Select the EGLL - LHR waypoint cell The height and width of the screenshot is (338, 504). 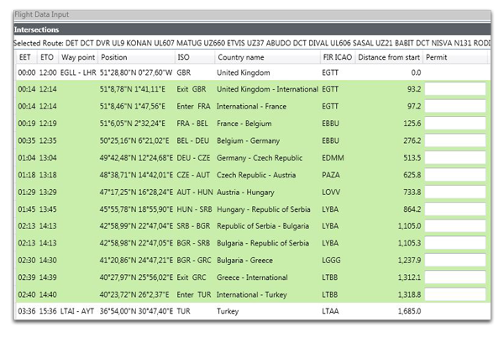click(x=78, y=72)
